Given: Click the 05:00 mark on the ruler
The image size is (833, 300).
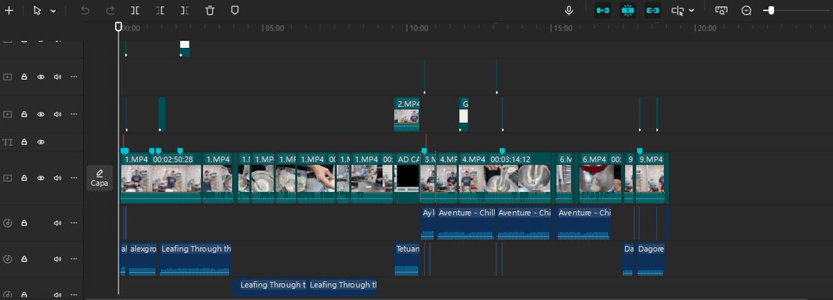Looking at the screenshot, I should click(274, 28).
